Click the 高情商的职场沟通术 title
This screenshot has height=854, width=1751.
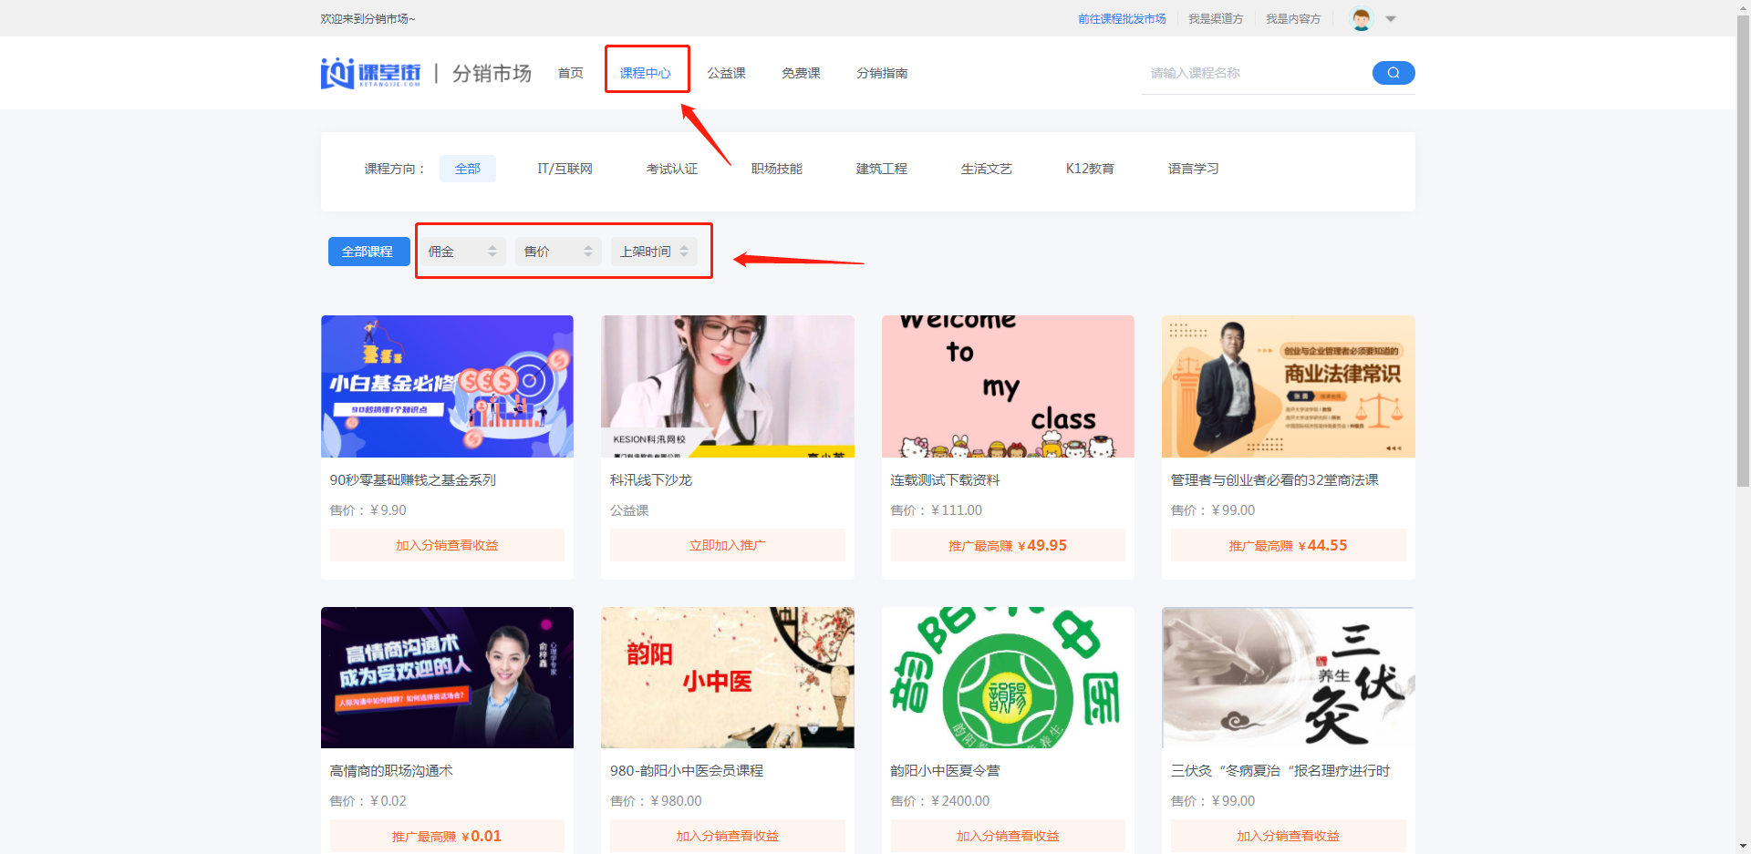(x=391, y=770)
